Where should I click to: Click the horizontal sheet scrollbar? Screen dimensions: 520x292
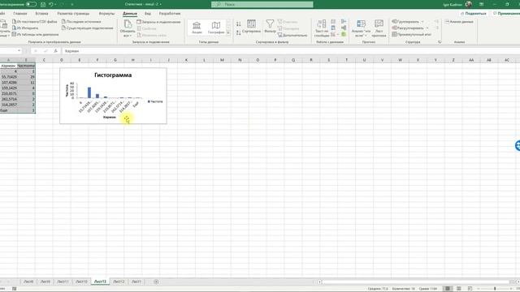click(416, 281)
